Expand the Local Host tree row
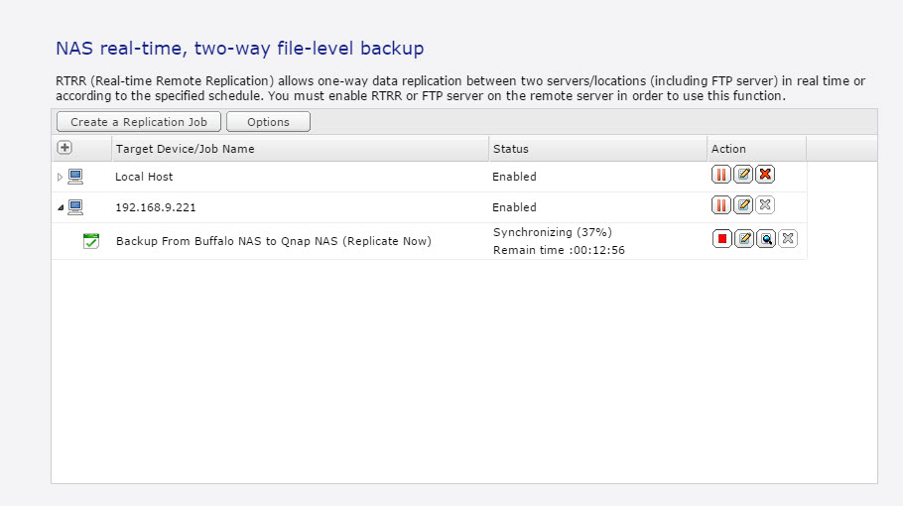 pyautogui.click(x=60, y=177)
